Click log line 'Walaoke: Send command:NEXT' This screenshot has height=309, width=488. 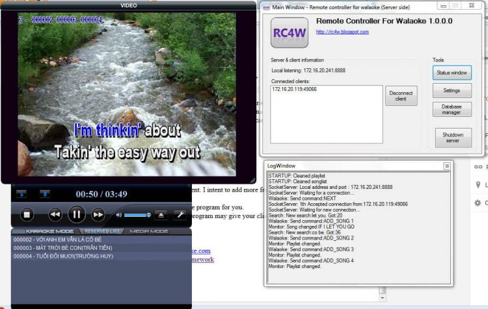(302, 199)
